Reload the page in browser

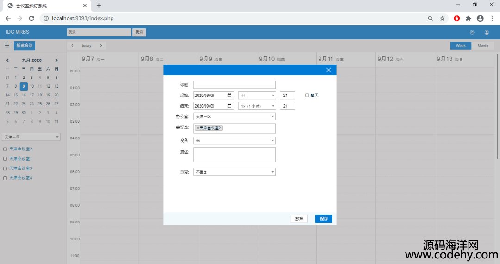tap(31, 18)
